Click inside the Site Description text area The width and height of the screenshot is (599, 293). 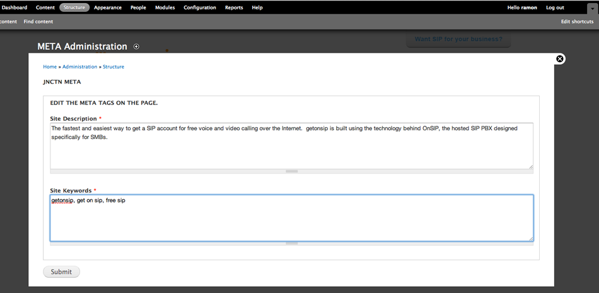click(x=291, y=148)
